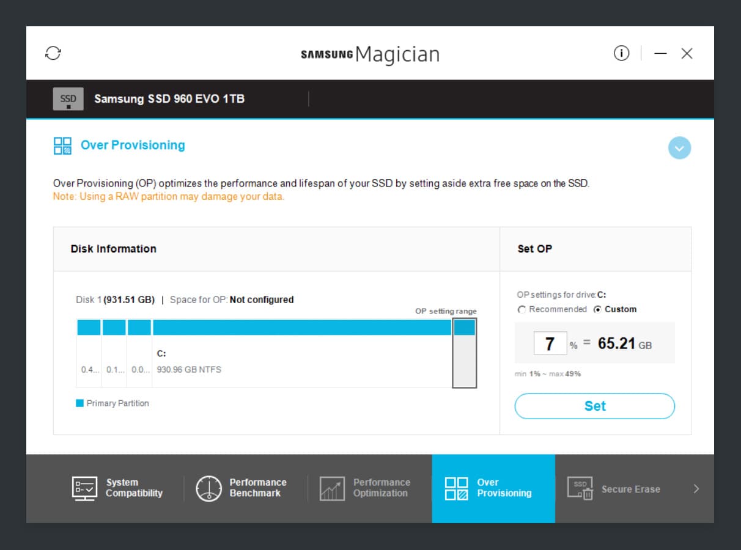741x550 pixels.
Task: Click the Performance Benchmark gauge icon
Action: click(208, 489)
